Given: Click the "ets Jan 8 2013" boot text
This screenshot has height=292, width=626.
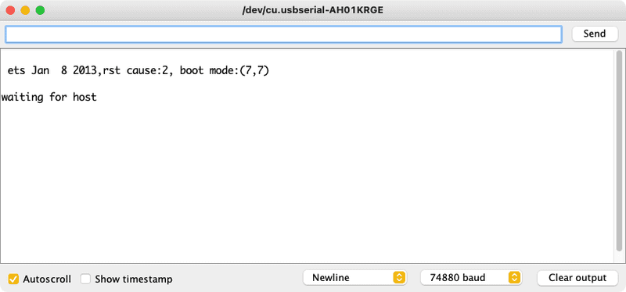Looking at the screenshot, I should click(52, 71).
